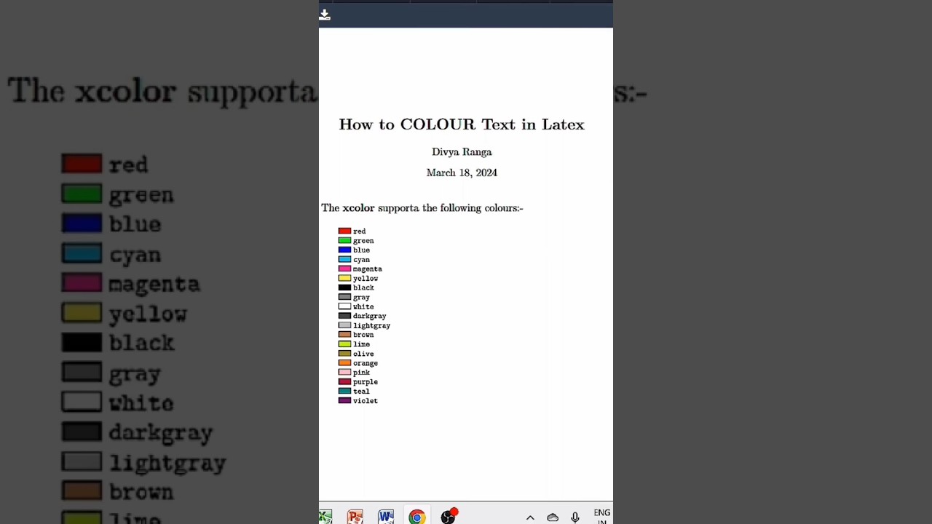932x524 pixels.
Task: Click the 'purple' label in the list
Action: pyautogui.click(x=366, y=382)
